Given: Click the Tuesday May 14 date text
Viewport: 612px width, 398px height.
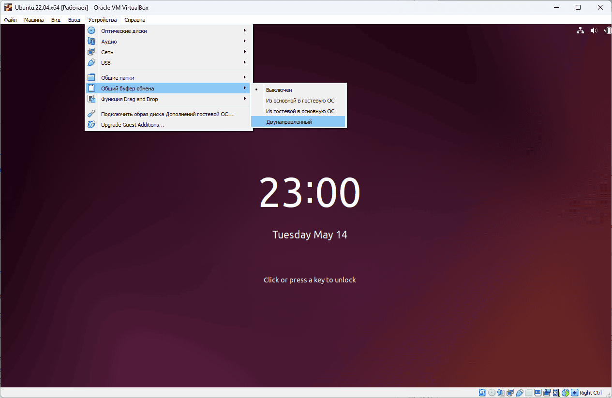Looking at the screenshot, I should click(x=310, y=235).
